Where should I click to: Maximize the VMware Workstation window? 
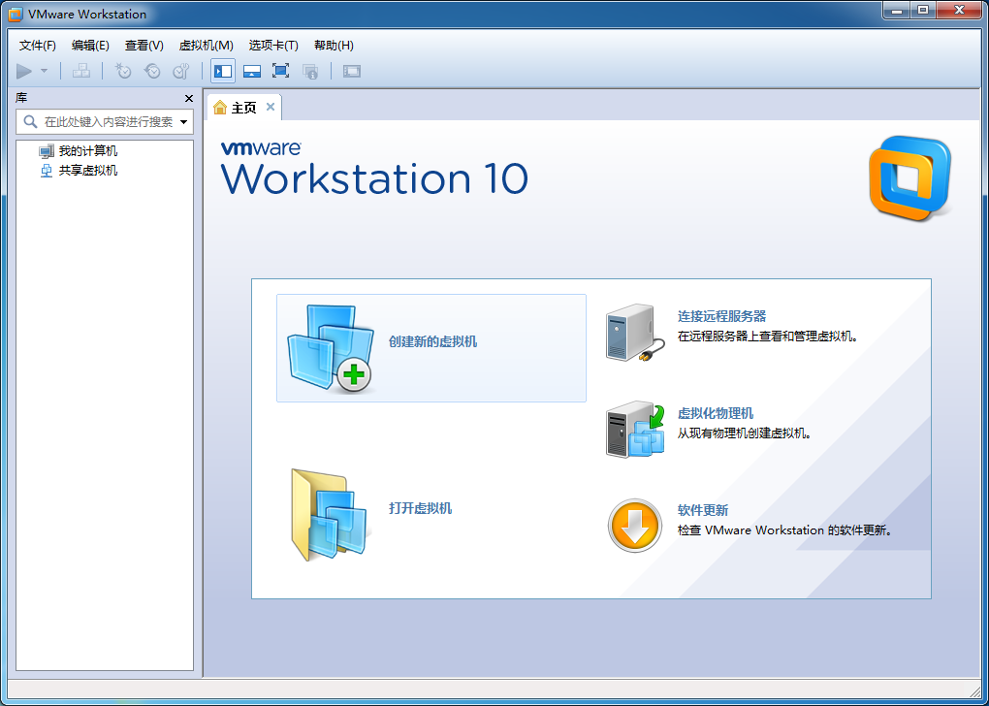pyautogui.click(x=923, y=10)
